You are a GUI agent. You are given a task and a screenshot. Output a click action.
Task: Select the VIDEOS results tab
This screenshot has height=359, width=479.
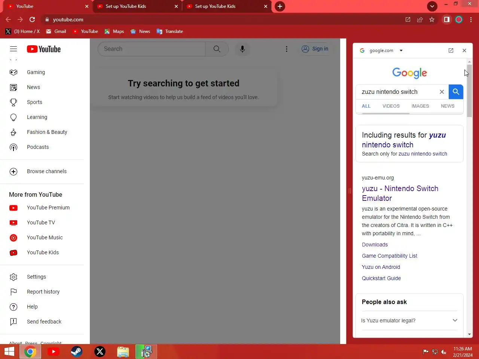click(x=391, y=106)
